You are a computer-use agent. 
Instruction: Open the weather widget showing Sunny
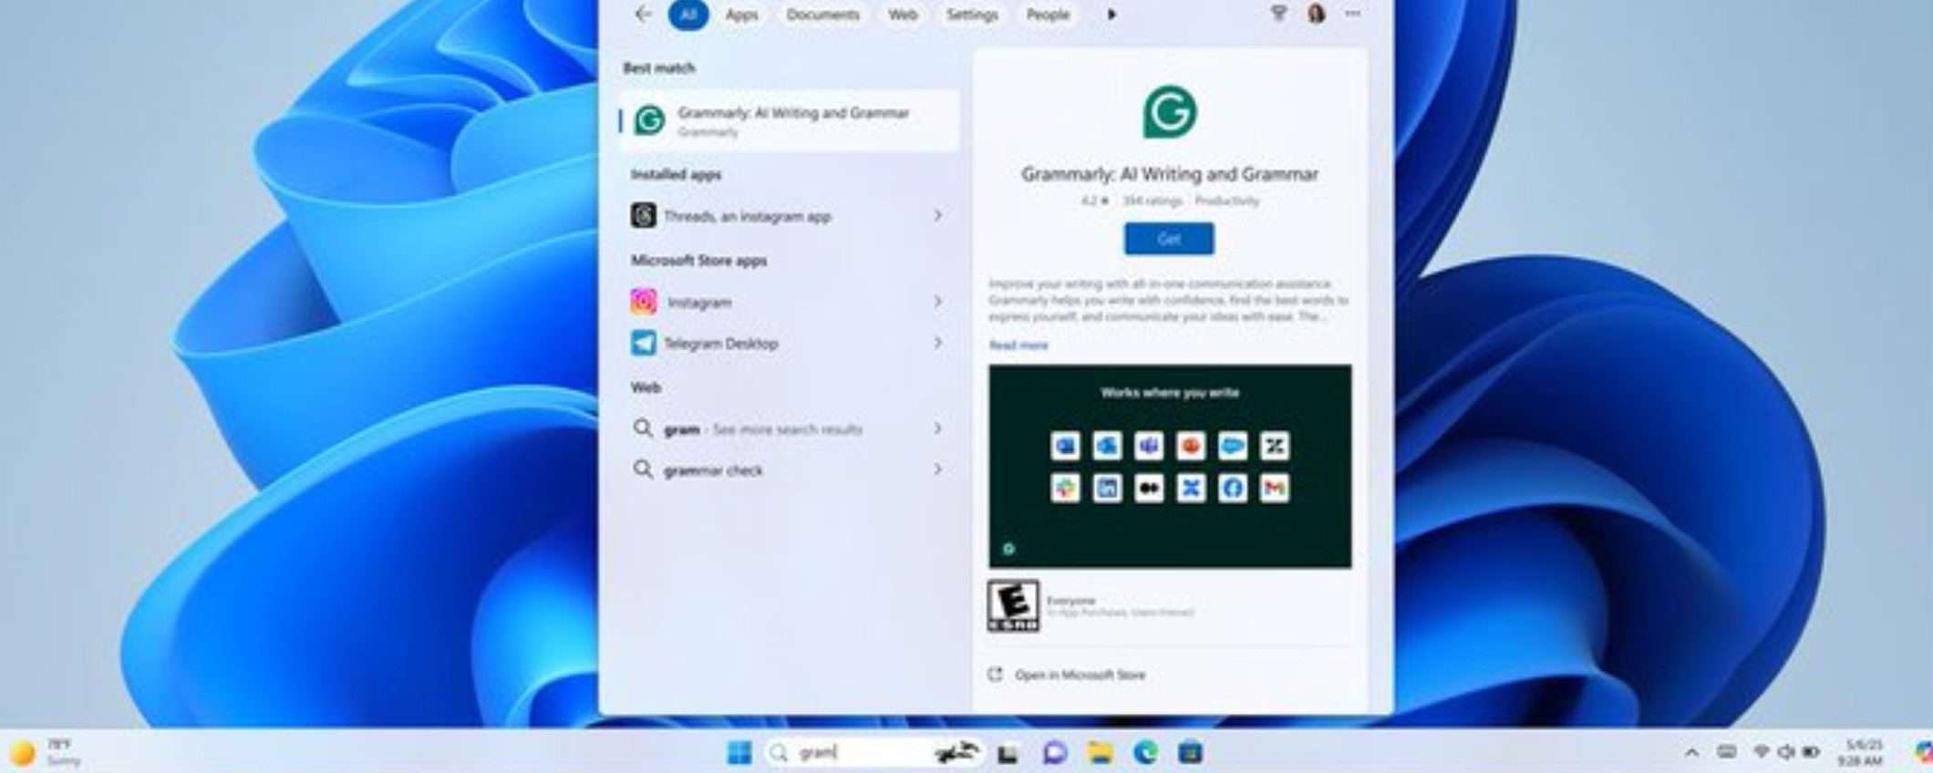(46, 752)
